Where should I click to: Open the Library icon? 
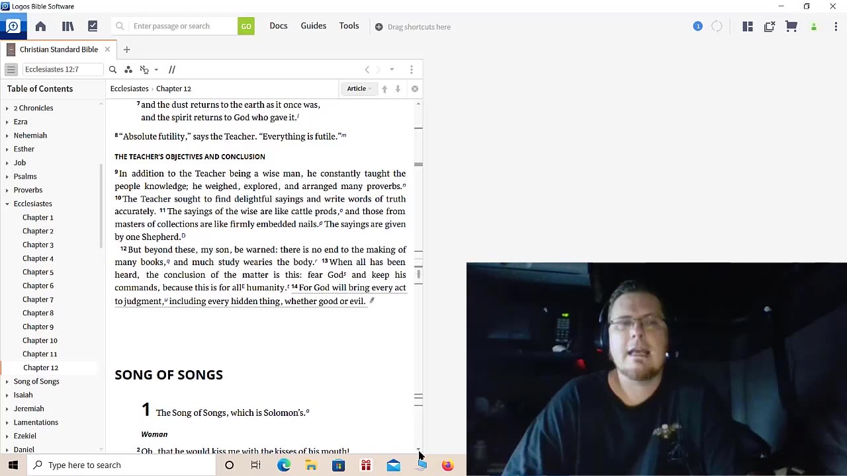pos(67,26)
